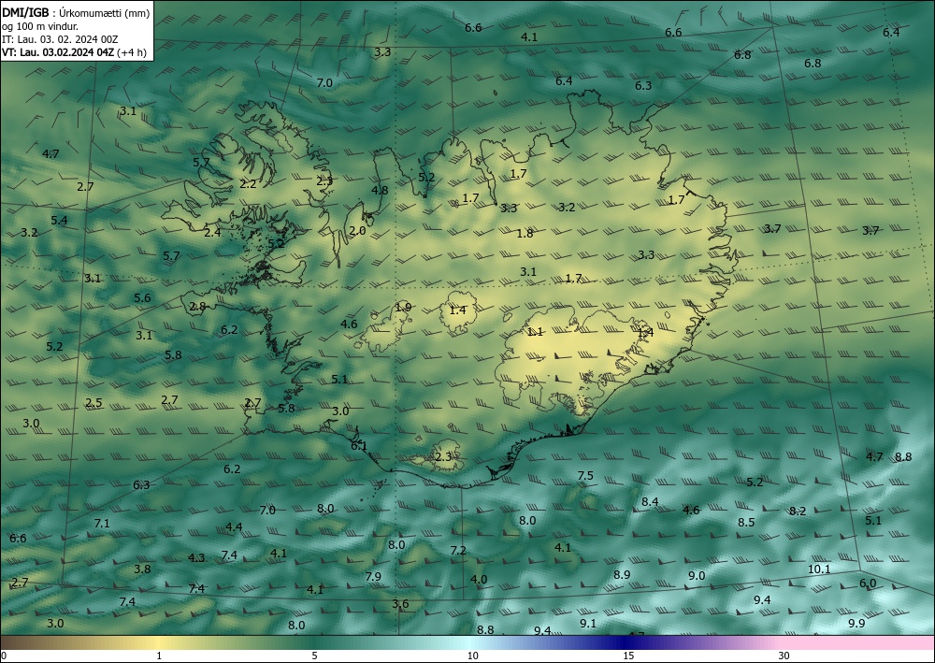
Task: Click the map value '10.1'
Action: (x=819, y=569)
